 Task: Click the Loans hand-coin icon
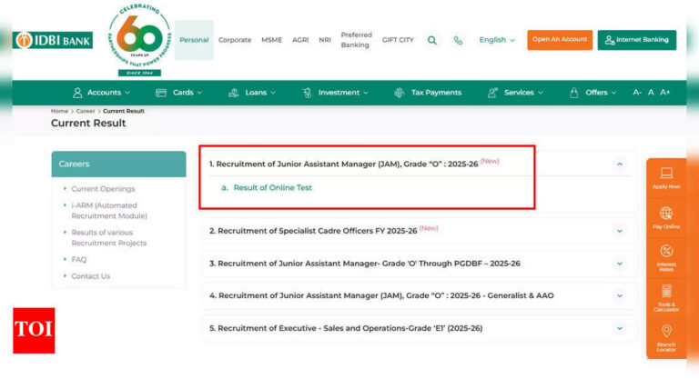click(234, 93)
